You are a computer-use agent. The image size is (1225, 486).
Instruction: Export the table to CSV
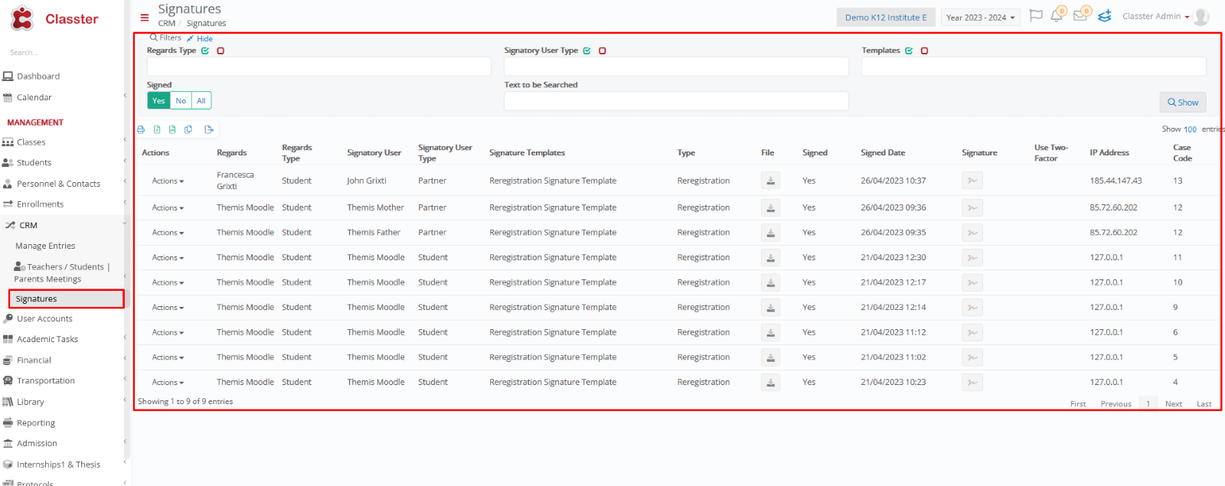click(172, 129)
